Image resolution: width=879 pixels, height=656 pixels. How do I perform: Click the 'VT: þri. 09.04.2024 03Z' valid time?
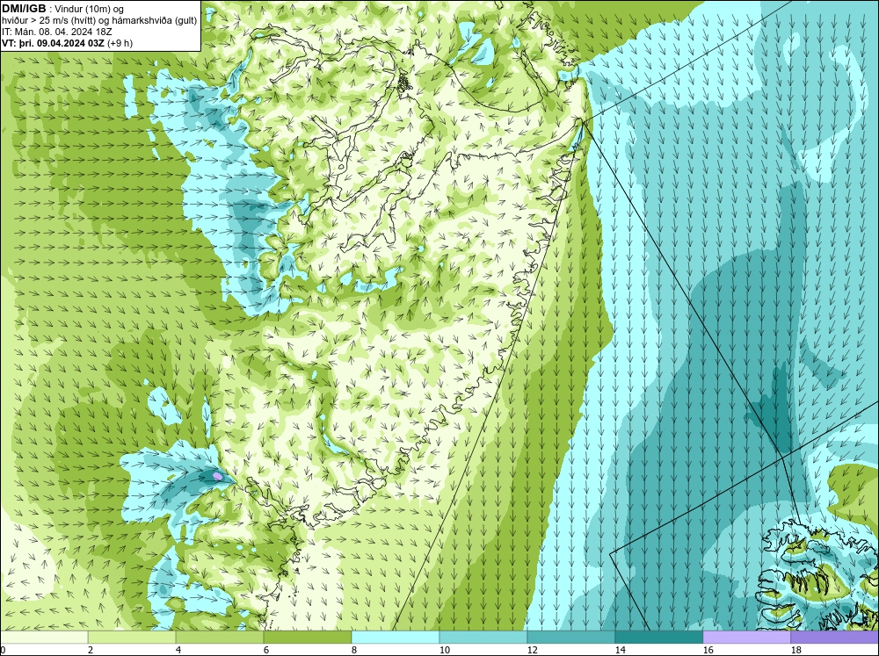point(53,43)
